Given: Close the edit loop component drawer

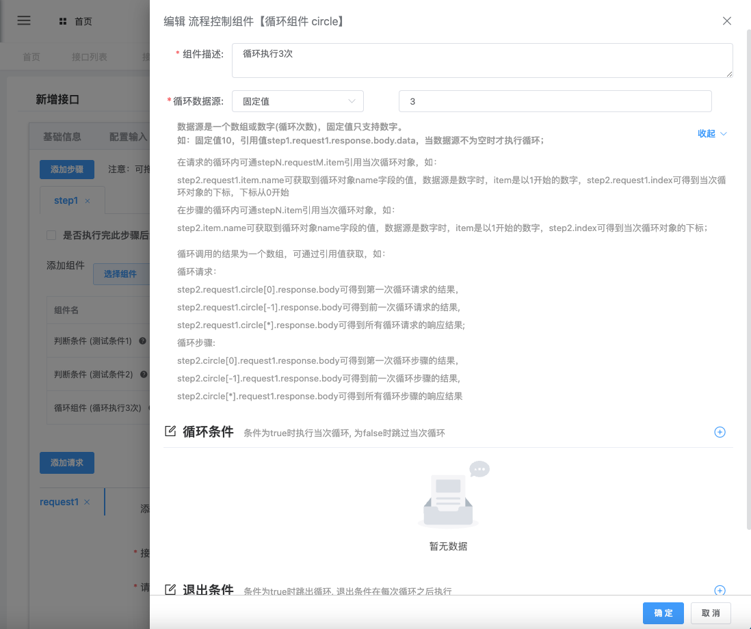Looking at the screenshot, I should coord(727,21).
